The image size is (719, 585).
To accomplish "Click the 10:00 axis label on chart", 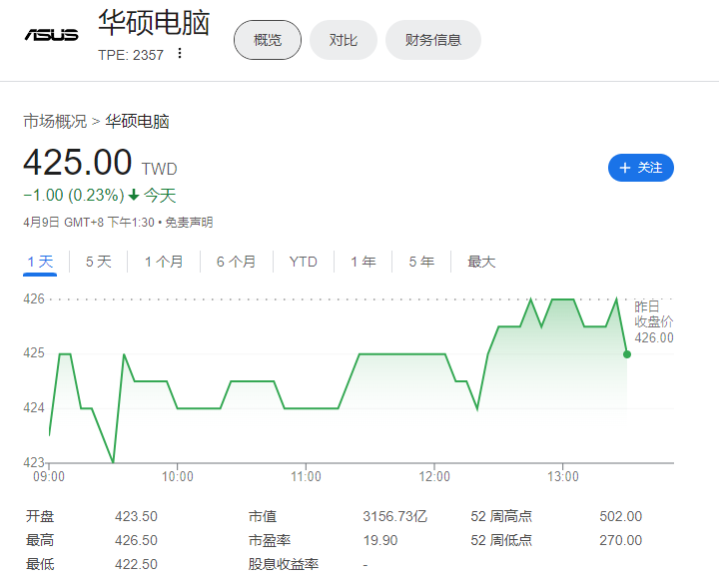I will pyautogui.click(x=178, y=477).
